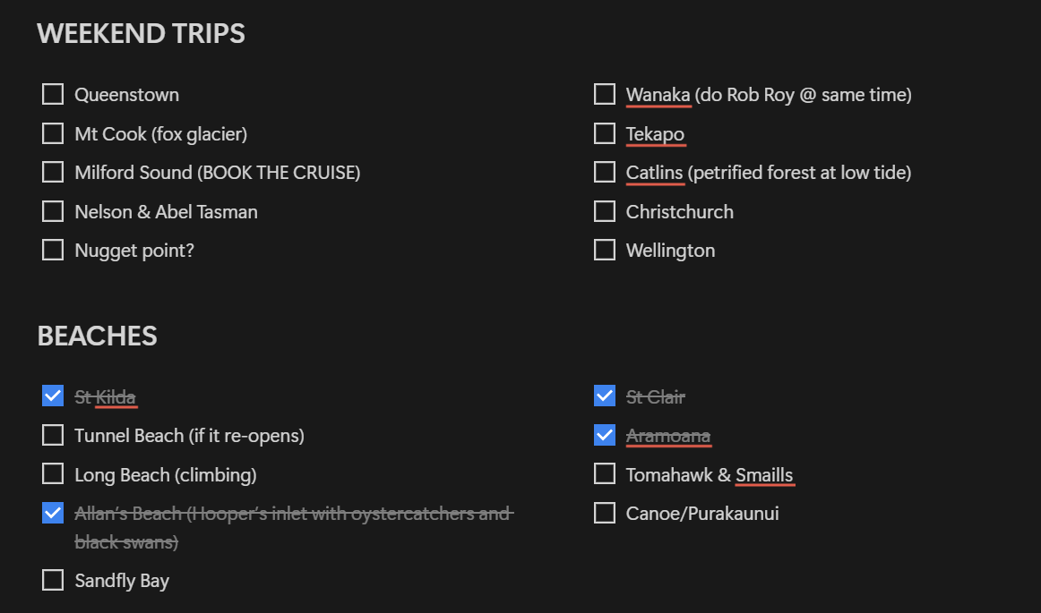Check the Queenstown checkbox

pos(53,94)
